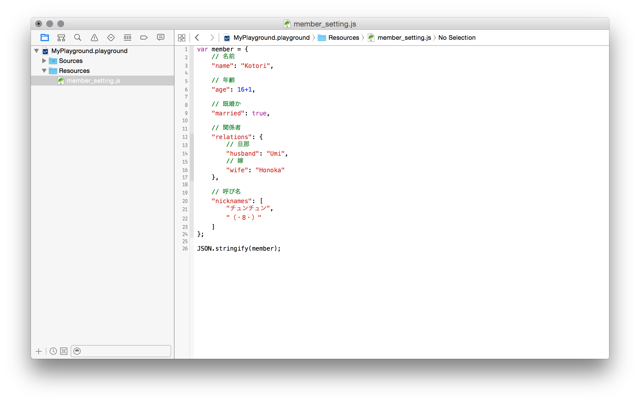Click the forward navigation arrow
Viewport: 640px width, 403px height.
[x=212, y=37]
